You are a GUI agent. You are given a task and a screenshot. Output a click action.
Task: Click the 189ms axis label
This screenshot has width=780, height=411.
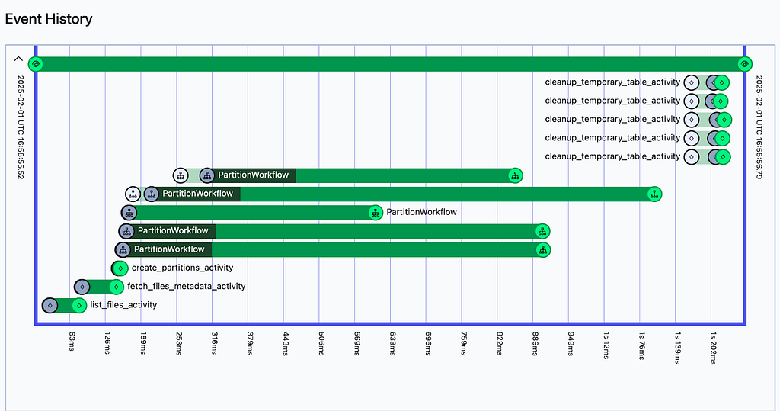[x=143, y=343]
